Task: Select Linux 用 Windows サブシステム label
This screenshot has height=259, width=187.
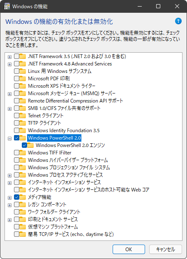Action: coord(60,71)
